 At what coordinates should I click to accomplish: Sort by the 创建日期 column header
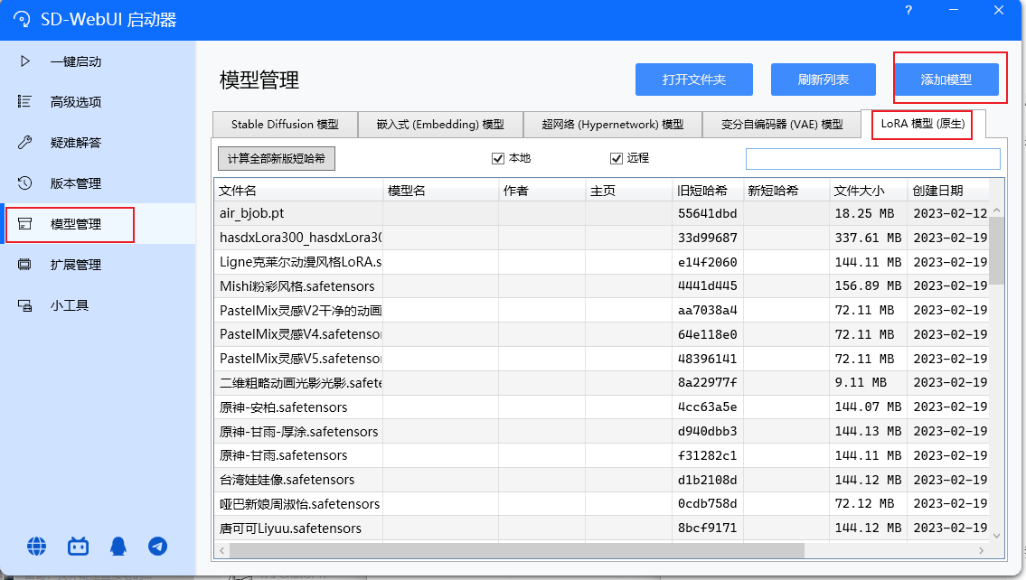pos(947,191)
